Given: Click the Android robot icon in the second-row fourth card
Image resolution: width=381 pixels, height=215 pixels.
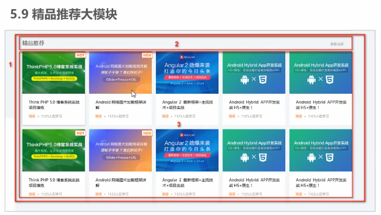Looking at the screenshot, I should point(245,157).
